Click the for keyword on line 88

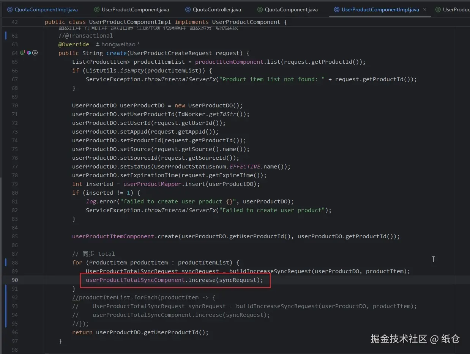(77, 263)
